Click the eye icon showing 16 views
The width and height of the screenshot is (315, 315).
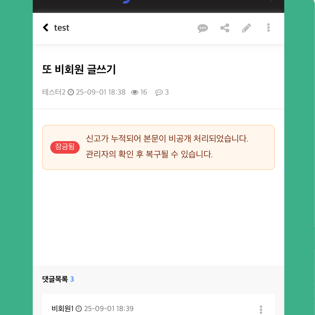[135, 92]
